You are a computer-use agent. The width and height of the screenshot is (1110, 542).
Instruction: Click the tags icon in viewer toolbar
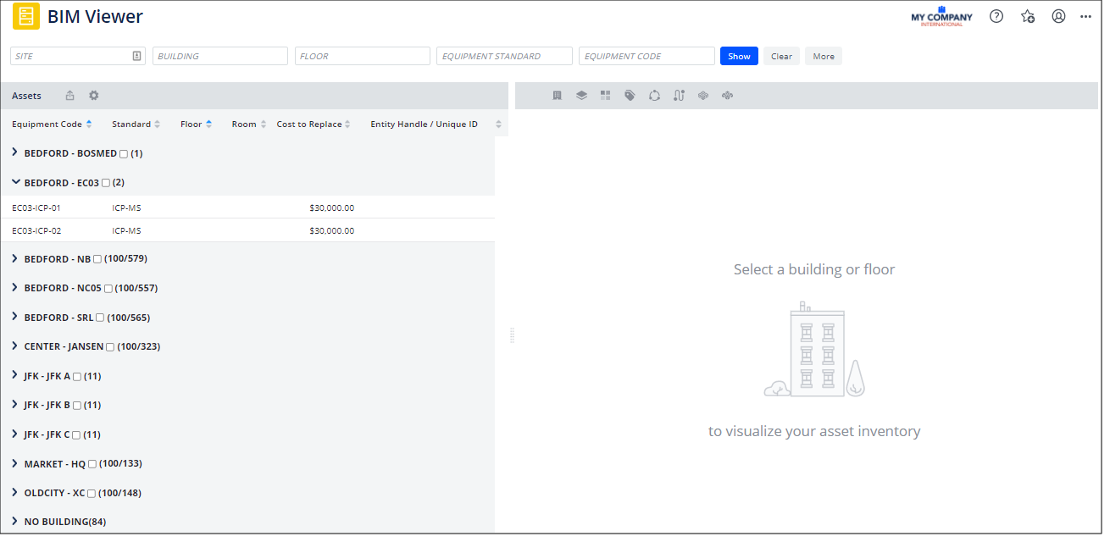tap(630, 96)
